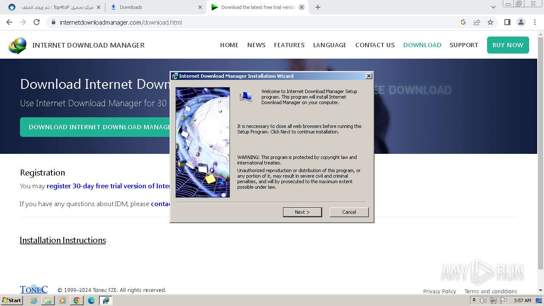
Task: Click the wizard globe artwork image
Action: click(x=203, y=142)
